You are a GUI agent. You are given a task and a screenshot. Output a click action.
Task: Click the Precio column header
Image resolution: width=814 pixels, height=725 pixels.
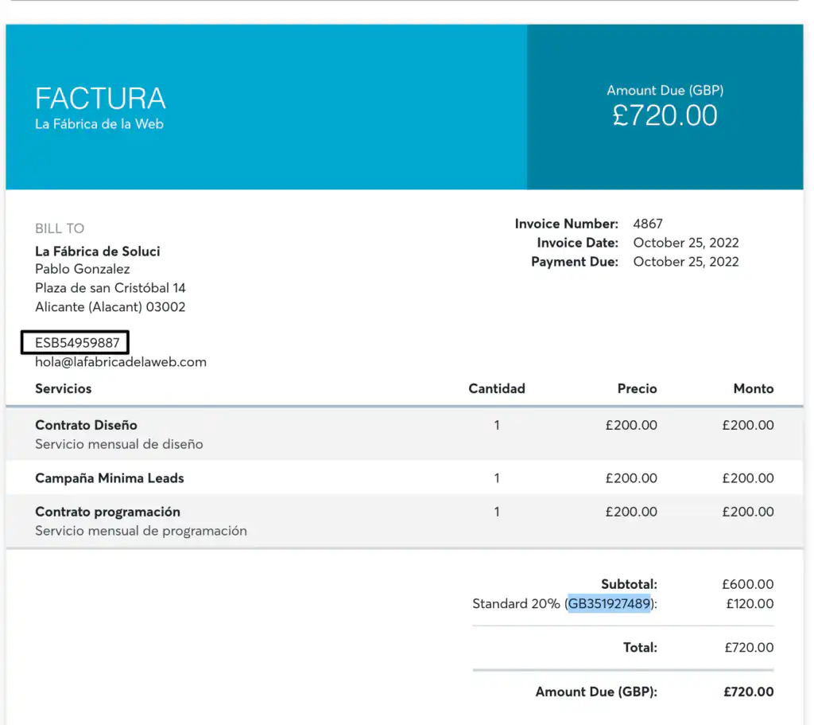(637, 388)
